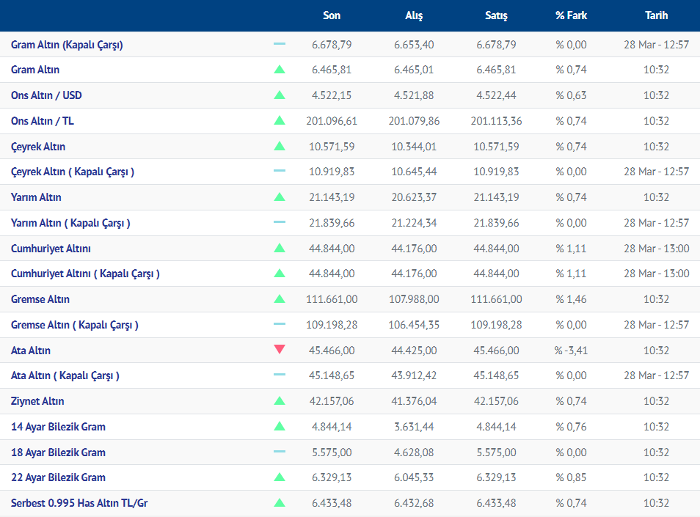
Task: Open the Cumhuriyet Altını link
Action: (51, 248)
